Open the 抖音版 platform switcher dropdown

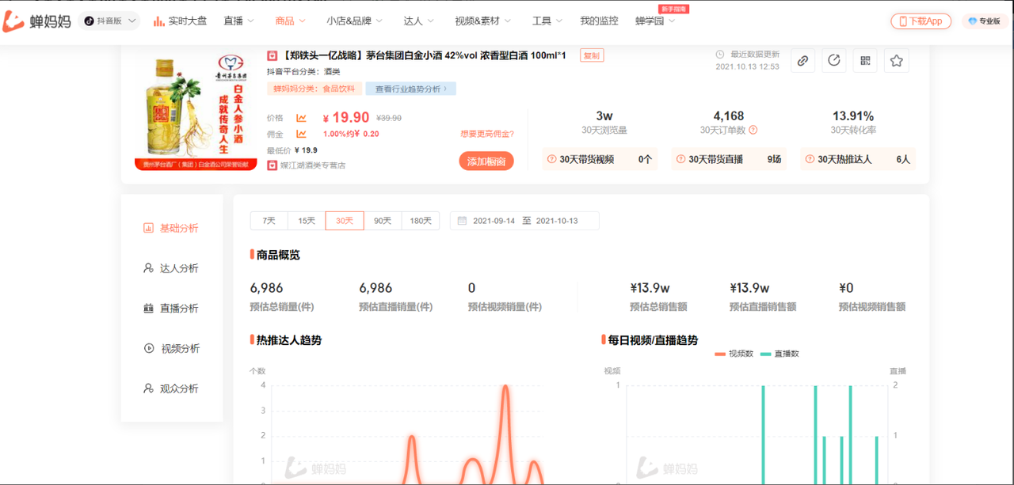click(110, 21)
